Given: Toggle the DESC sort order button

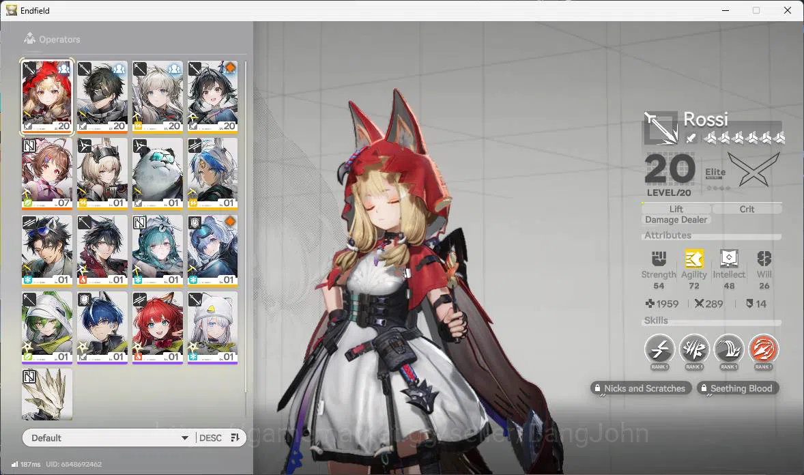Looking at the screenshot, I should coord(210,437).
